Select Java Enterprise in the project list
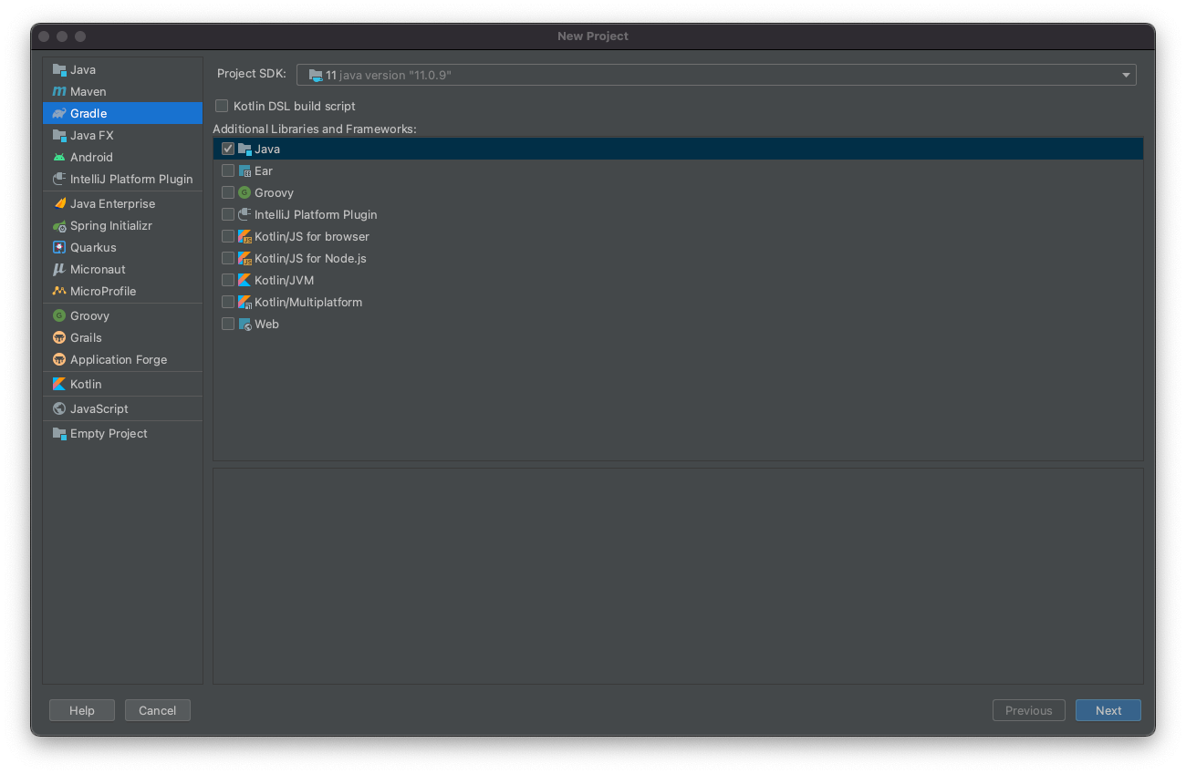 (122, 203)
